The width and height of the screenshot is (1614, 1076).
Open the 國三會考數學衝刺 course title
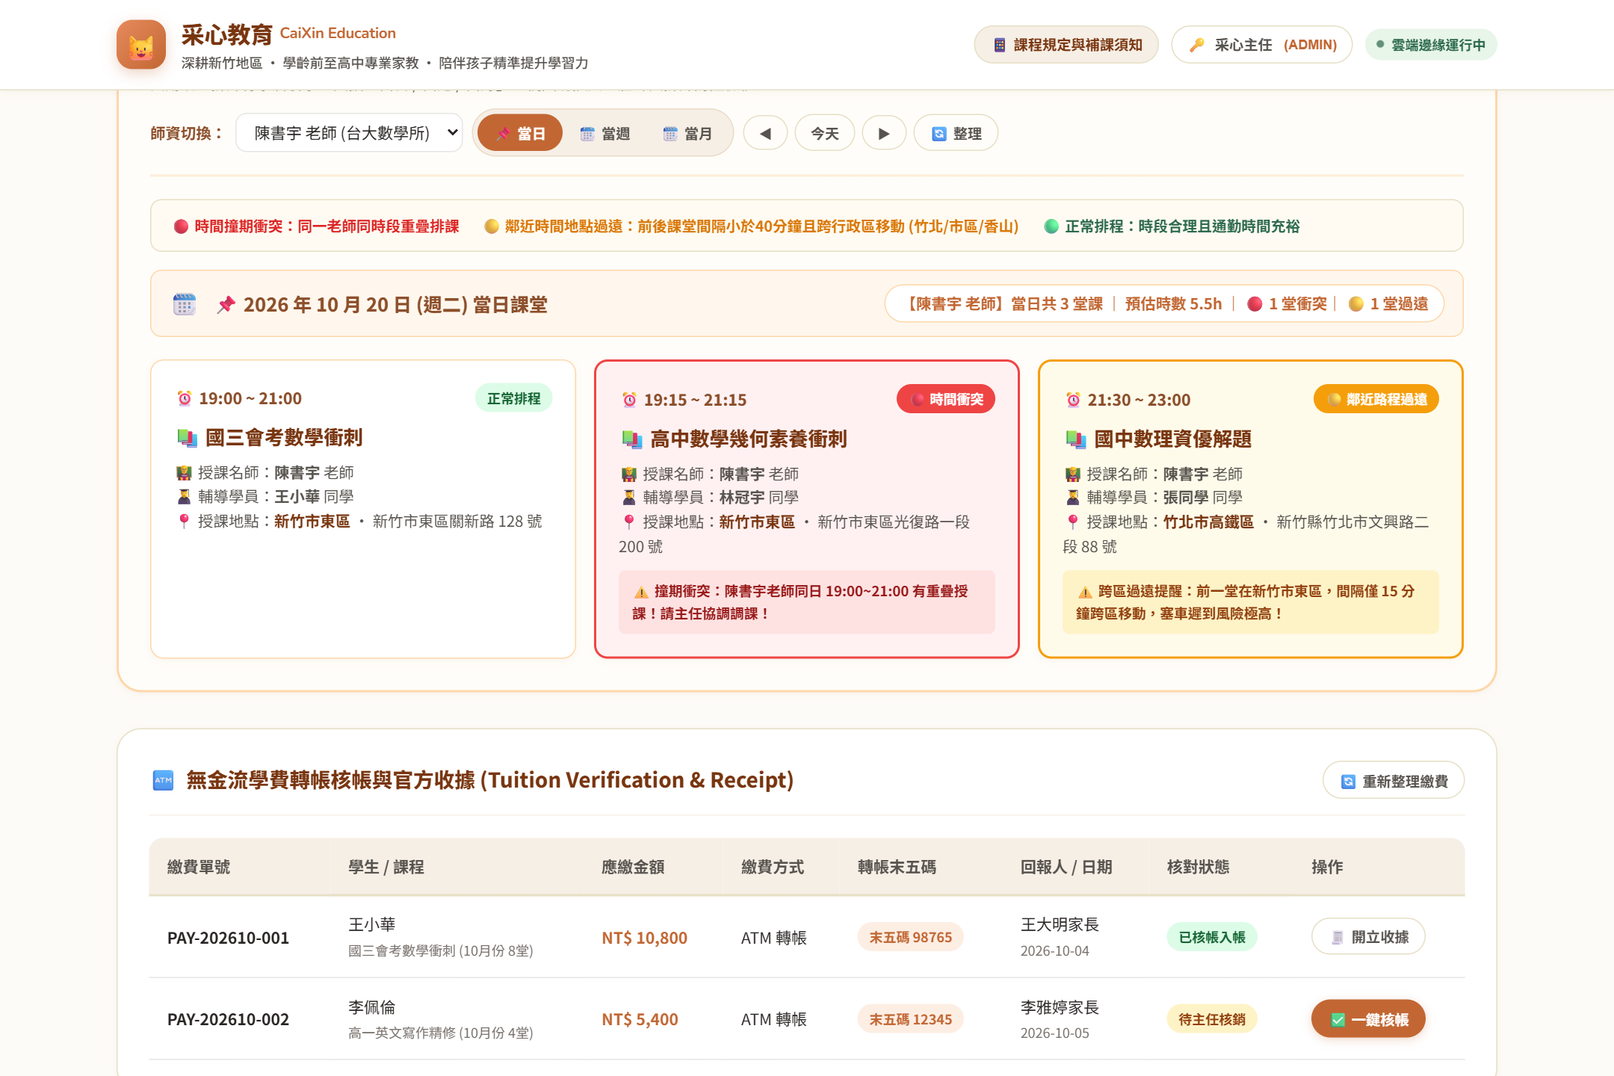click(x=284, y=437)
